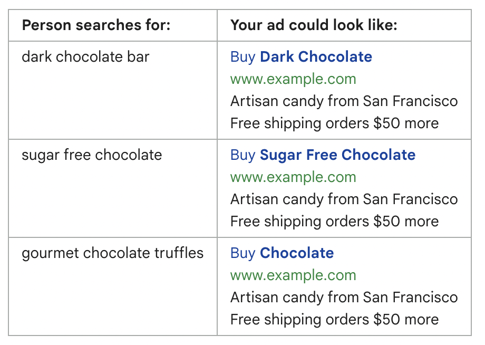
Task: Select the 'gourmet chocolate truffles' search term
Action: (112, 253)
